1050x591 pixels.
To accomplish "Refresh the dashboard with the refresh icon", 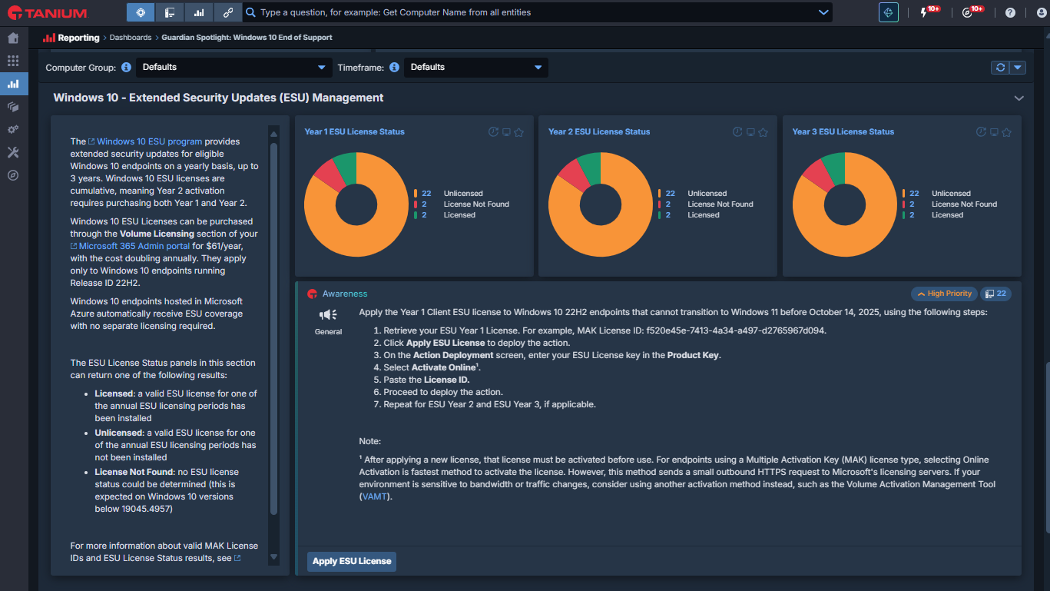I will pyautogui.click(x=1000, y=68).
